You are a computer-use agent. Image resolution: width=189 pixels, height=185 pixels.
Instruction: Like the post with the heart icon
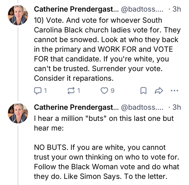[x=104, y=91]
